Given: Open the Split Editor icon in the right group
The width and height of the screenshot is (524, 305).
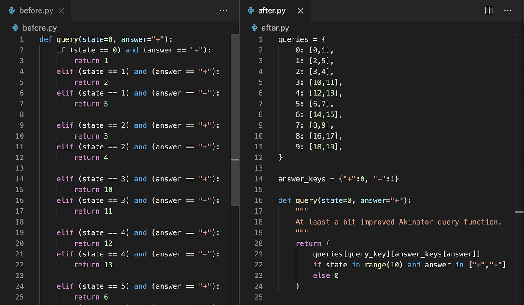Looking at the screenshot, I should pyautogui.click(x=488, y=11).
